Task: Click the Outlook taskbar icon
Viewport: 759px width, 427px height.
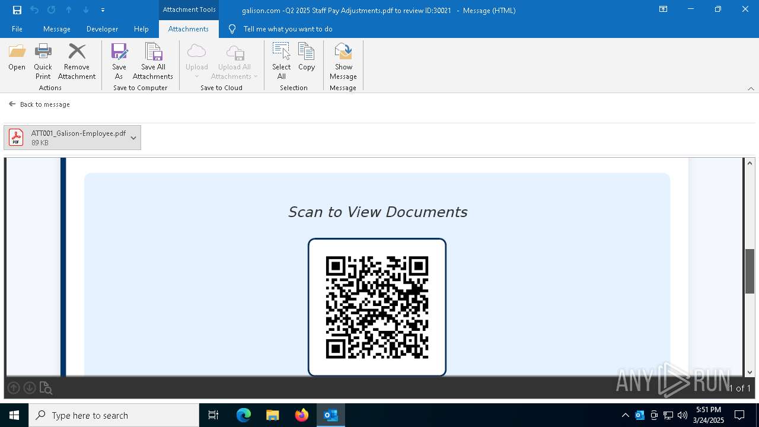Action: (x=331, y=415)
